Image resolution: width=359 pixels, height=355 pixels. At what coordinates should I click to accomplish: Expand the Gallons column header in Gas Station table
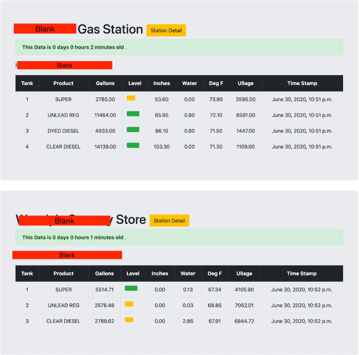click(105, 83)
